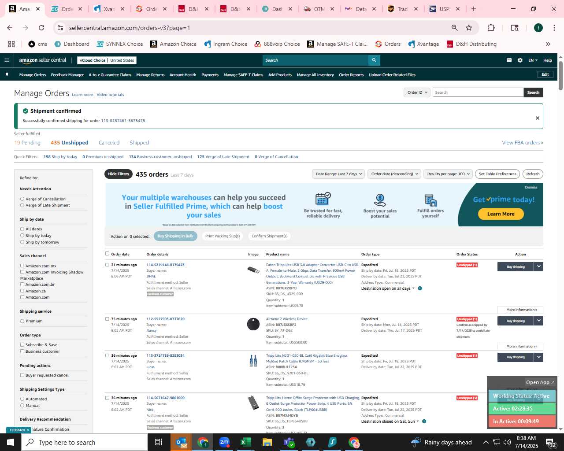This screenshot has width=564, height=451.
Task: Click the info icon beside Destination closed on Sat, Sun
Action: pyautogui.click(x=424, y=421)
